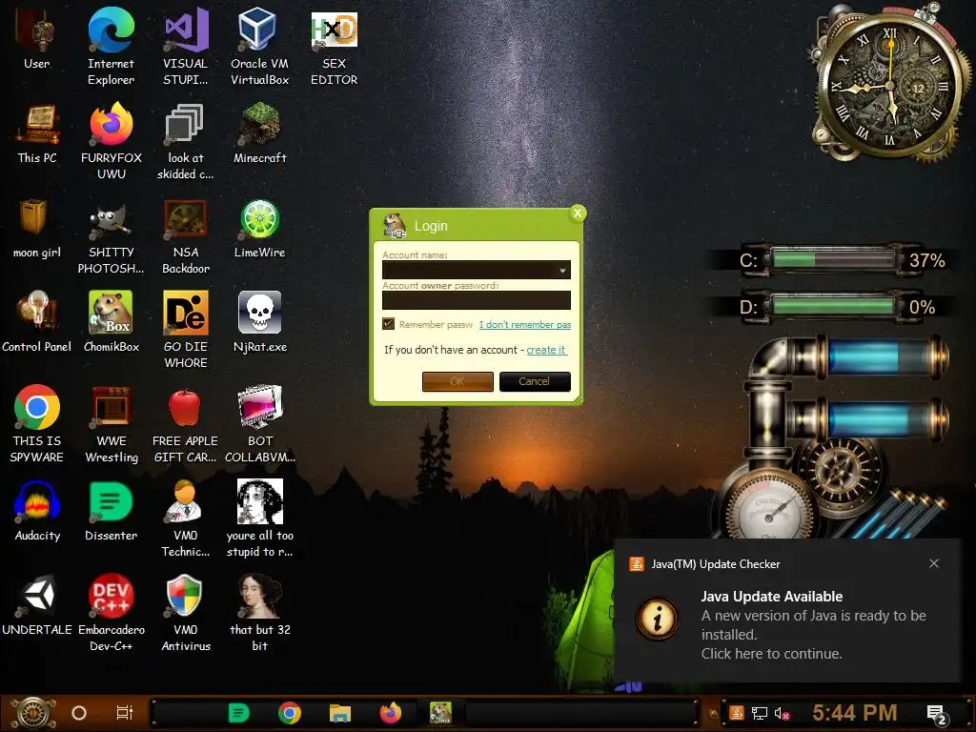Click the 'I don't remember pas' link
Image resolution: width=976 pixels, height=732 pixels.
525,324
